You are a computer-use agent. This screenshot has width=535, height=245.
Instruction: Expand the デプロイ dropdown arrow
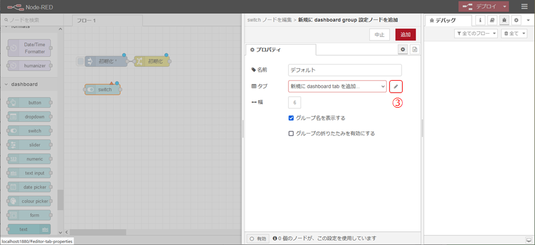505,6
